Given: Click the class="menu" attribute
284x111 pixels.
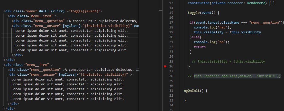Looking at the screenshot, I should (25, 11).
